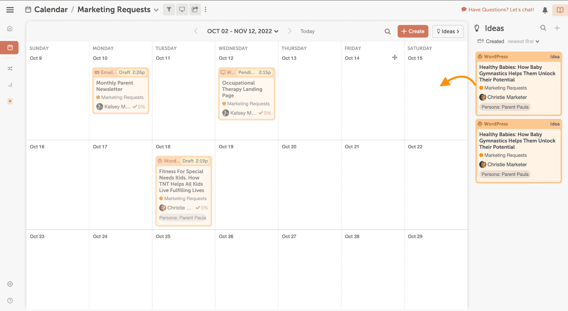The height and width of the screenshot is (311, 568).
Task: Click the share calendar icon
Action: pos(195,10)
